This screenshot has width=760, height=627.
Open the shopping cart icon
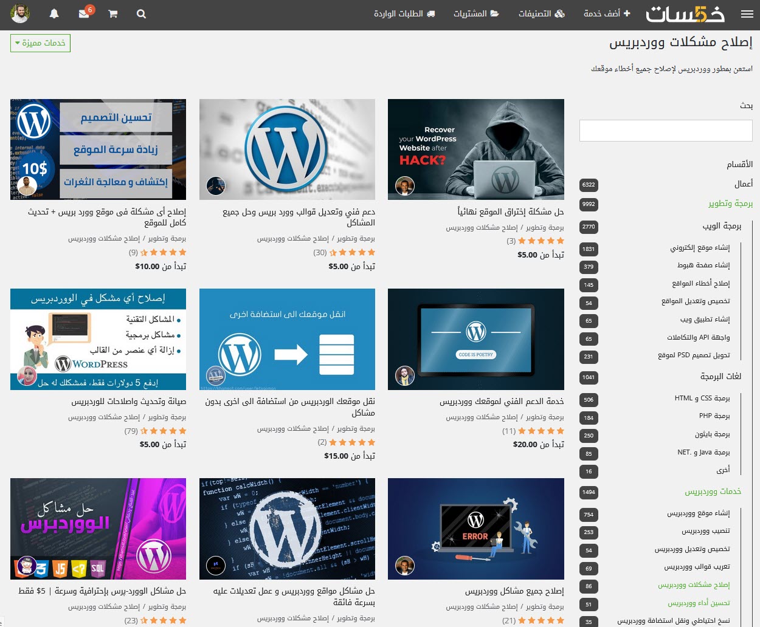[113, 14]
